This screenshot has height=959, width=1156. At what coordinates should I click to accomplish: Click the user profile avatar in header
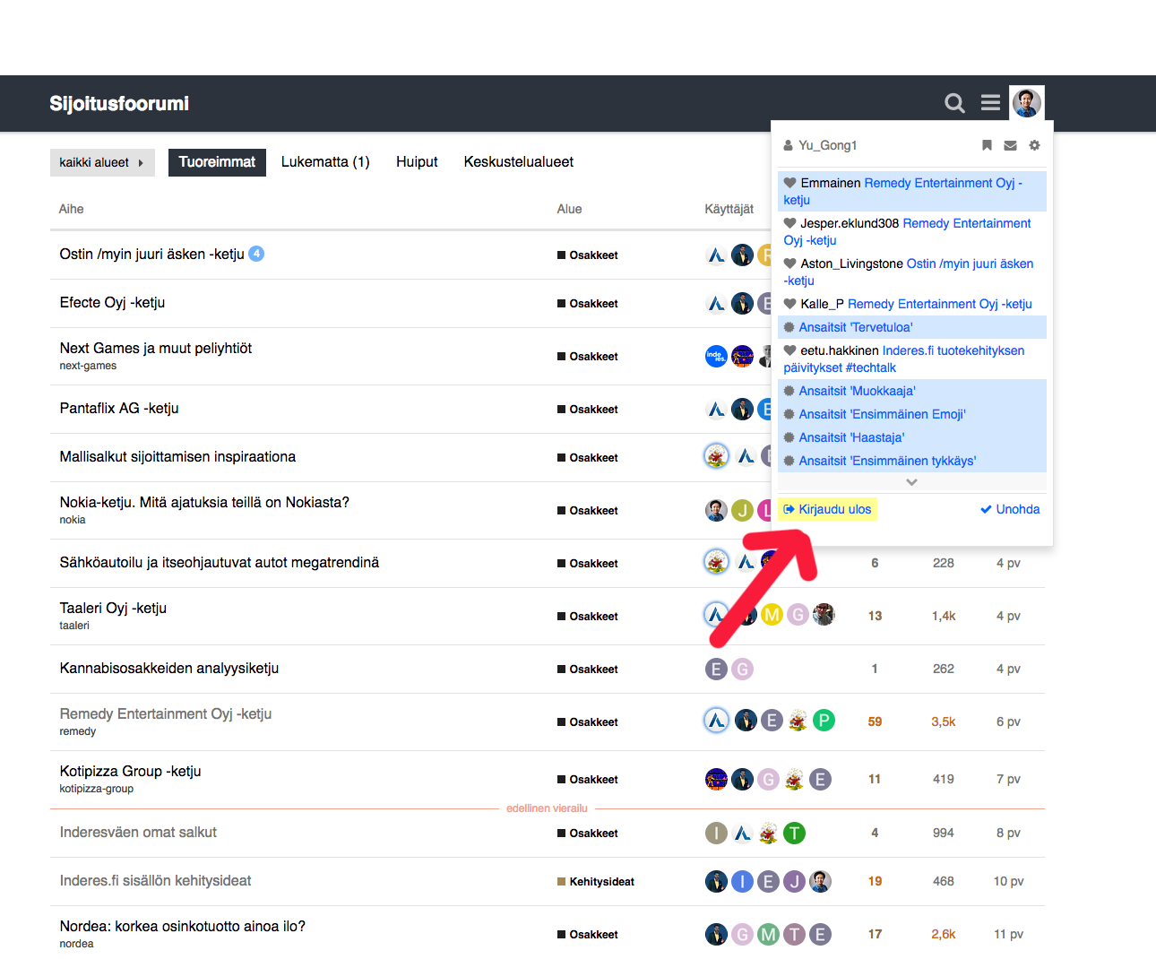(1026, 103)
